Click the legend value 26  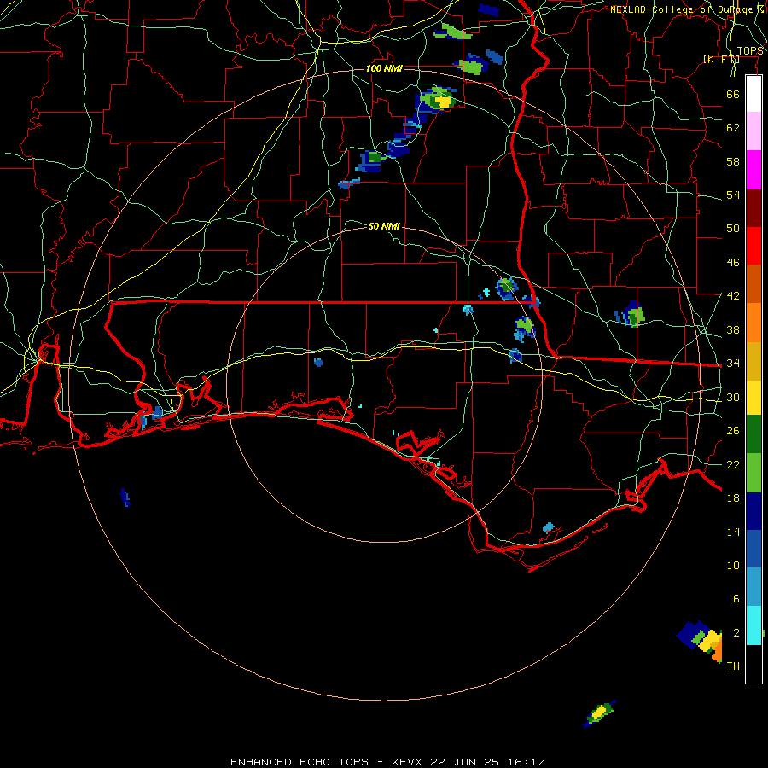pyautogui.click(x=733, y=431)
